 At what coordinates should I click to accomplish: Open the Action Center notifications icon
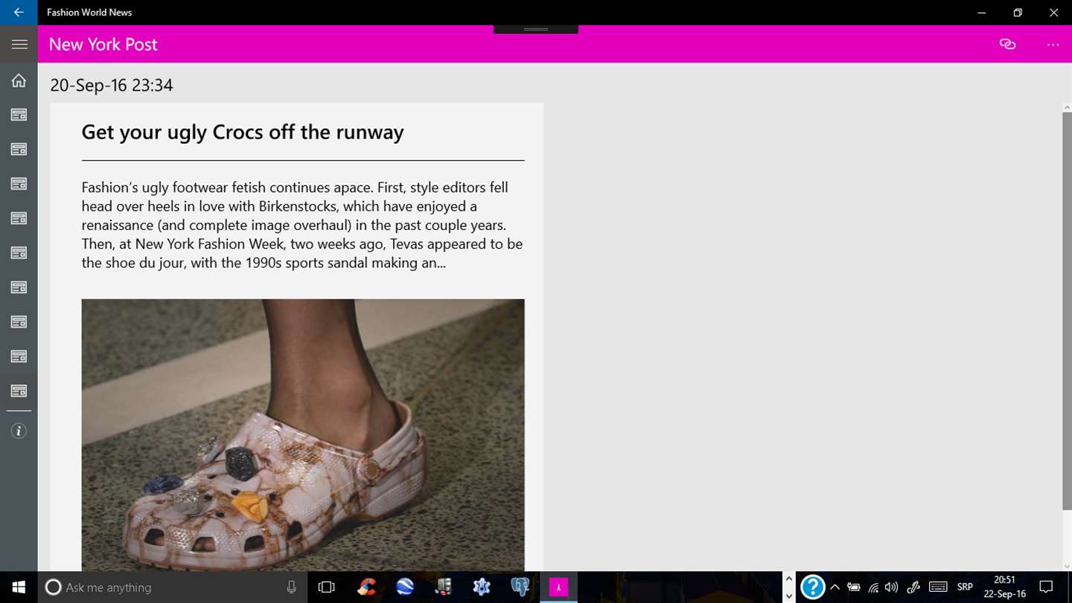(1046, 587)
